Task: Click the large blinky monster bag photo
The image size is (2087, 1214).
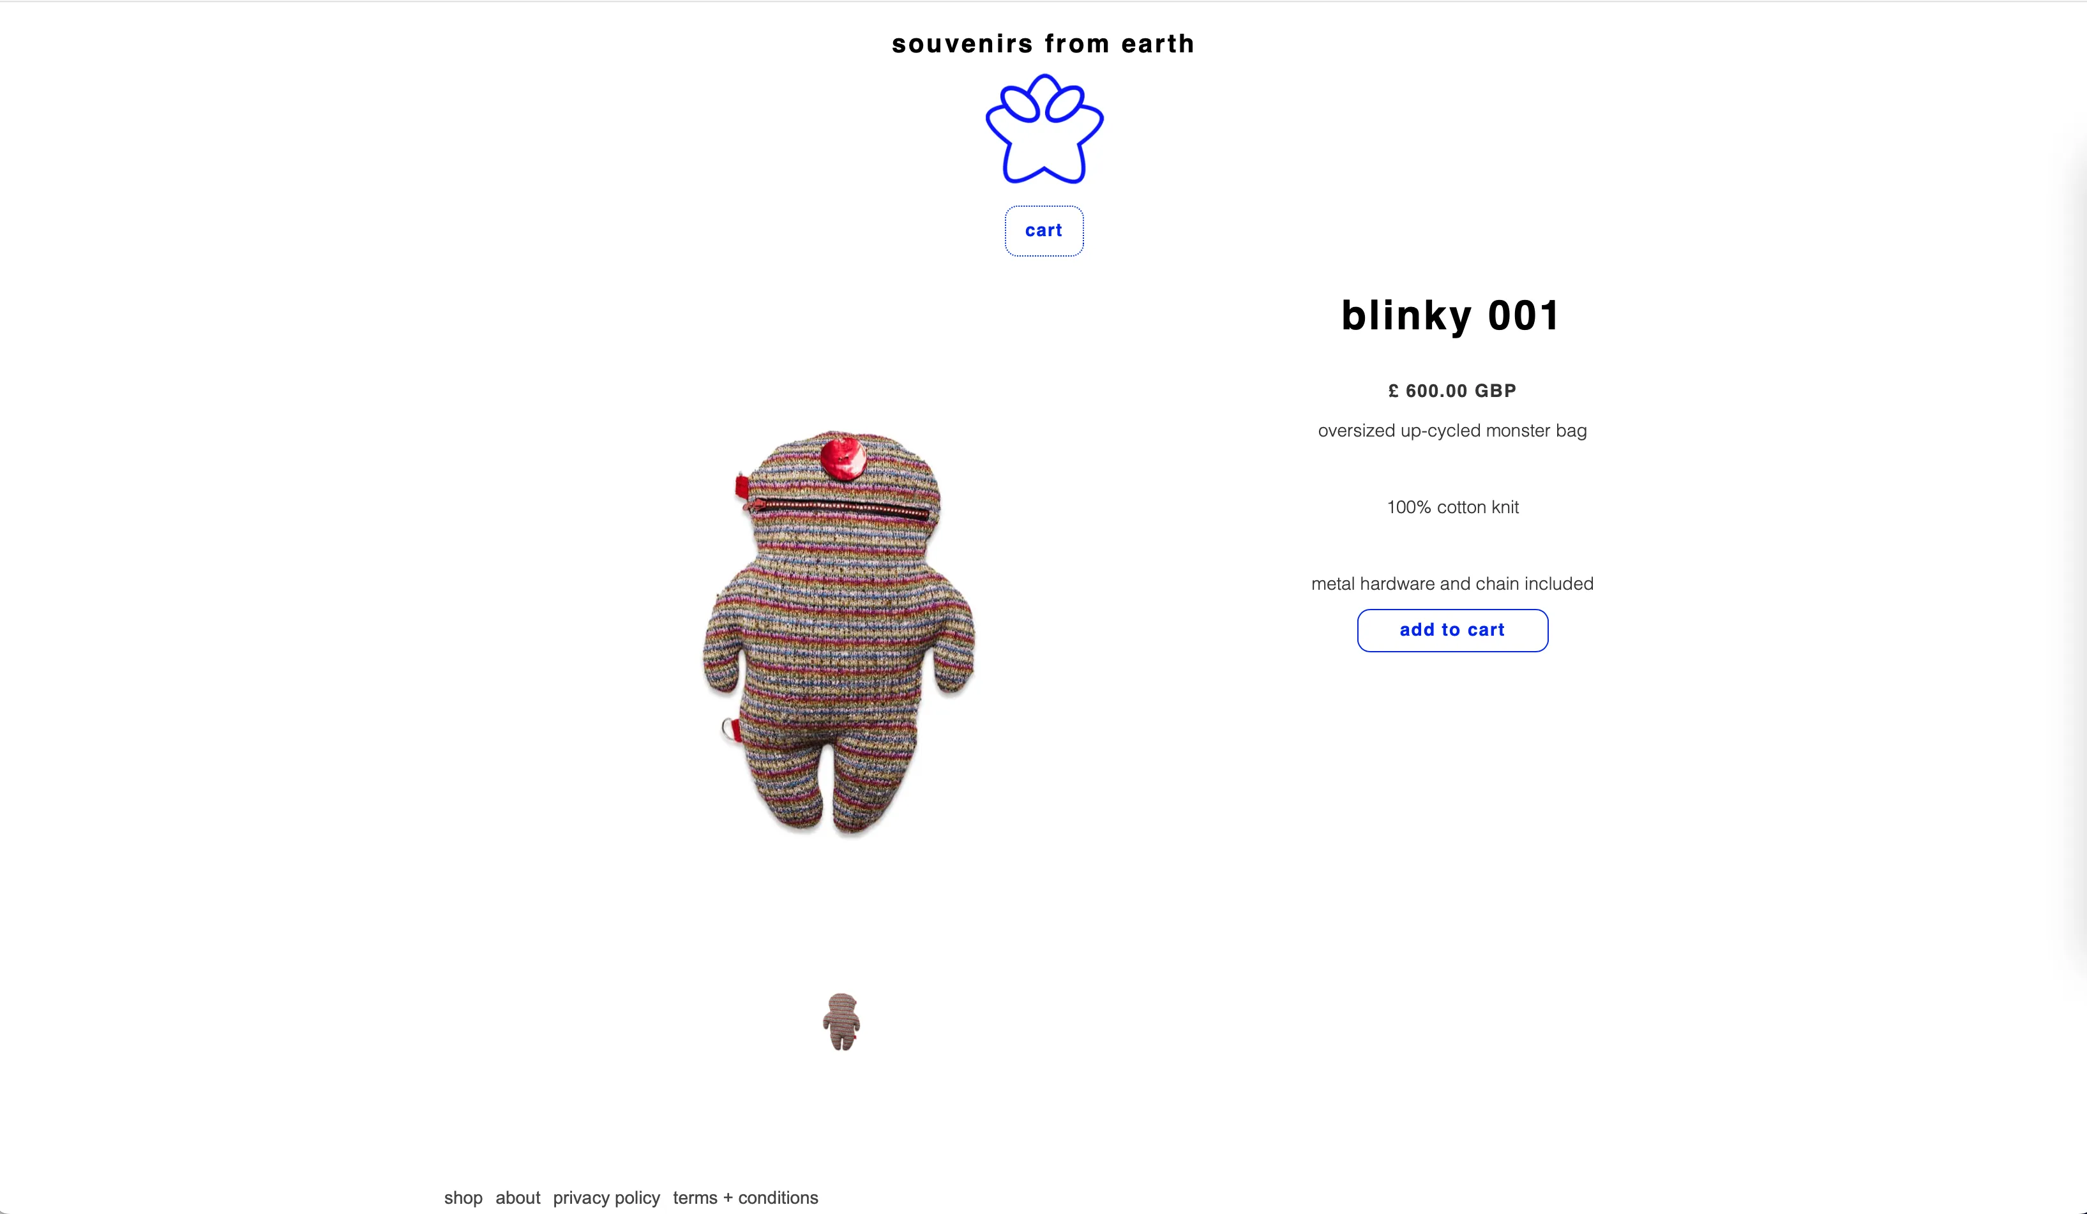Action: tap(839, 632)
